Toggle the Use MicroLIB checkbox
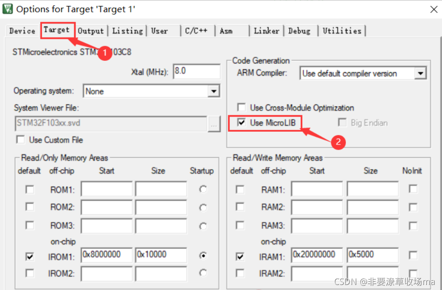Image resolution: width=442 pixels, height=290 pixels. point(241,123)
